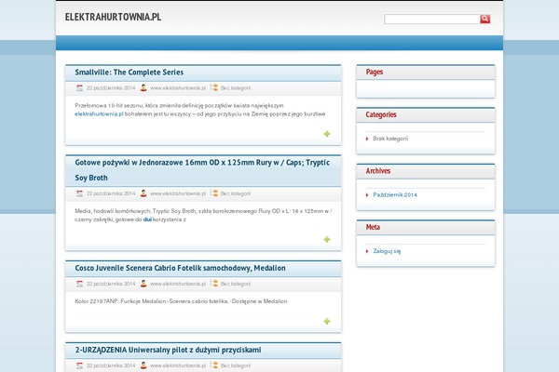Click category icon in Cosco Juvenile post
This screenshot has height=372, width=559.
214,284
